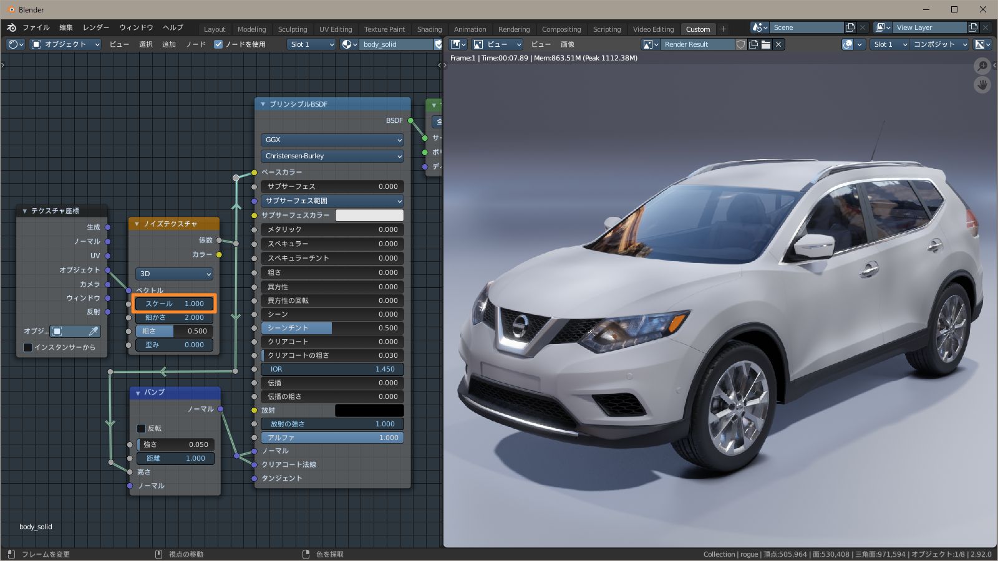Viewport: 998px width, 561px height.
Task: Open the Christensen-Burley subsurface method dropdown
Action: point(332,156)
